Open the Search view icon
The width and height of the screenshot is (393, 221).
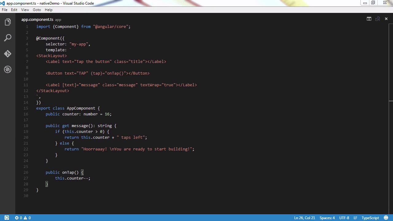click(8, 38)
